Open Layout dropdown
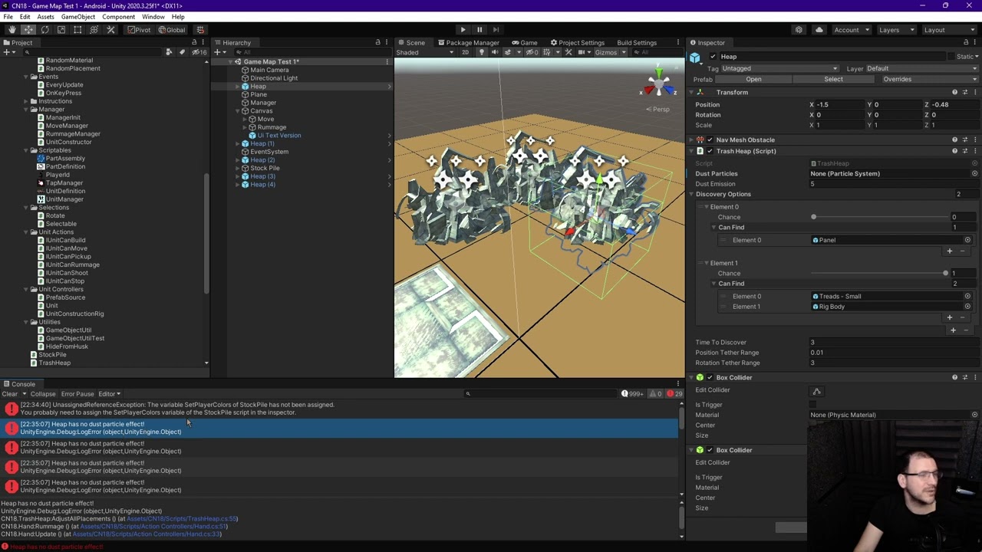 pos(949,30)
